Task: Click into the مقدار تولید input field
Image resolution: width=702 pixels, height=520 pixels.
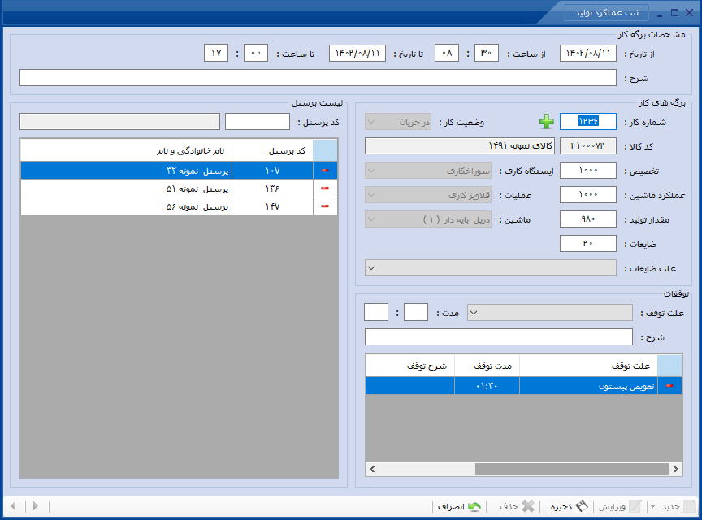Action: click(x=587, y=219)
